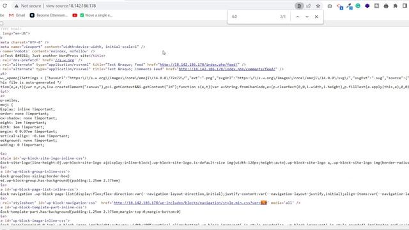The image size is (409, 230).
Task: Open the index.php/comments/feed/ link
Action: [227, 69]
